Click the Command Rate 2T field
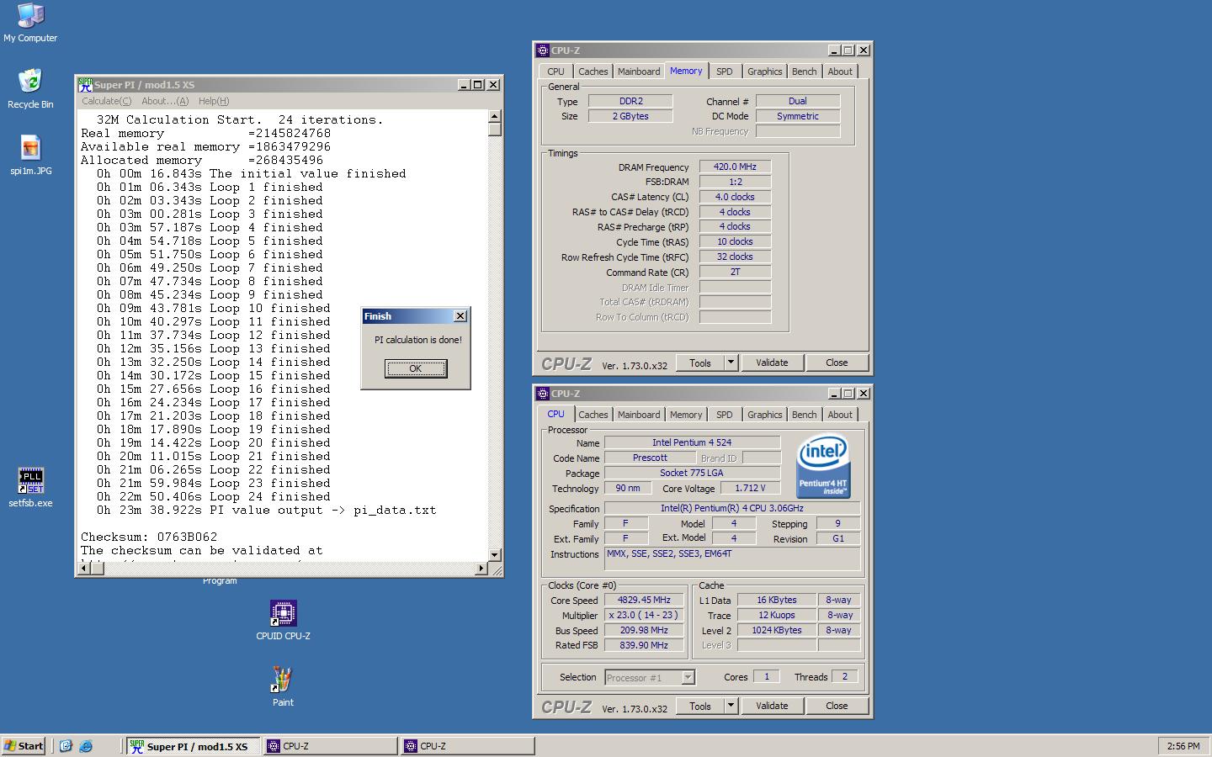The height and width of the screenshot is (757, 1212). click(x=735, y=273)
